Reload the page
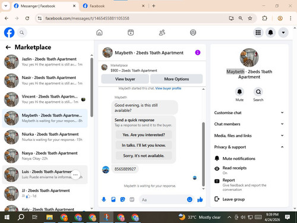The image size is (297, 223). click(27, 18)
